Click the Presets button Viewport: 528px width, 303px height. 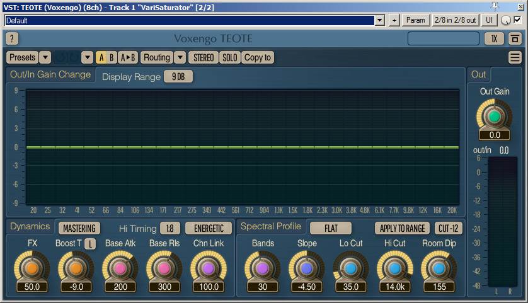pos(23,57)
